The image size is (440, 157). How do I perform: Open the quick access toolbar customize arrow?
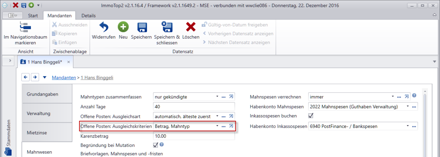click(38, 6)
